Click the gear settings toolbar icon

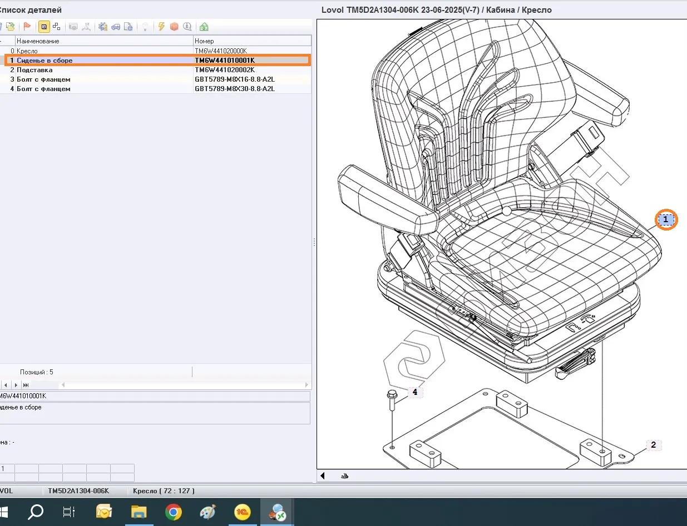(102, 27)
